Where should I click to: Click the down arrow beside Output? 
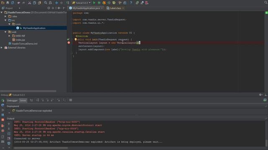click(9, 129)
